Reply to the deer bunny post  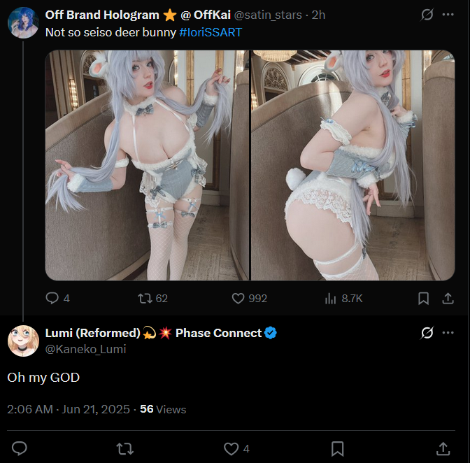coord(52,298)
